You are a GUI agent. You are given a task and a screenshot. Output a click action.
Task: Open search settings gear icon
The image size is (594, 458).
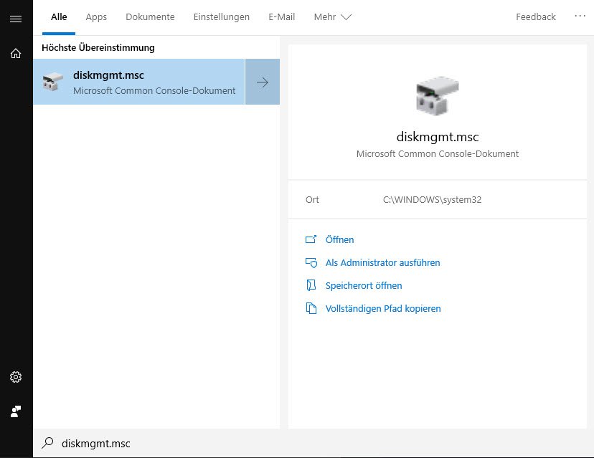tap(16, 377)
